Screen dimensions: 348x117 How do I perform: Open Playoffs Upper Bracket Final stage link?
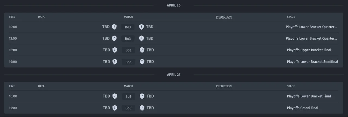click(309, 50)
